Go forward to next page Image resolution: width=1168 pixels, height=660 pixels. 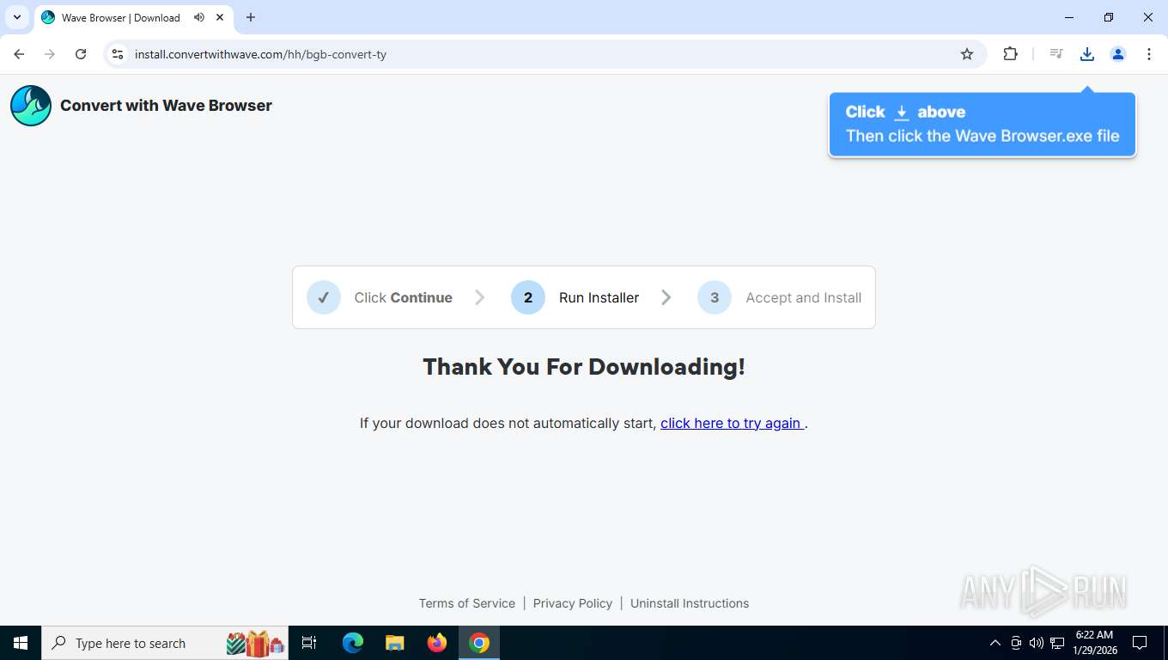click(x=50, y=54)
